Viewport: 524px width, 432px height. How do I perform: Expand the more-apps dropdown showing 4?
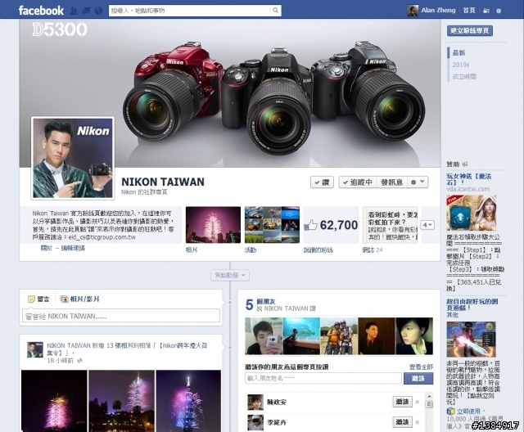427,225
